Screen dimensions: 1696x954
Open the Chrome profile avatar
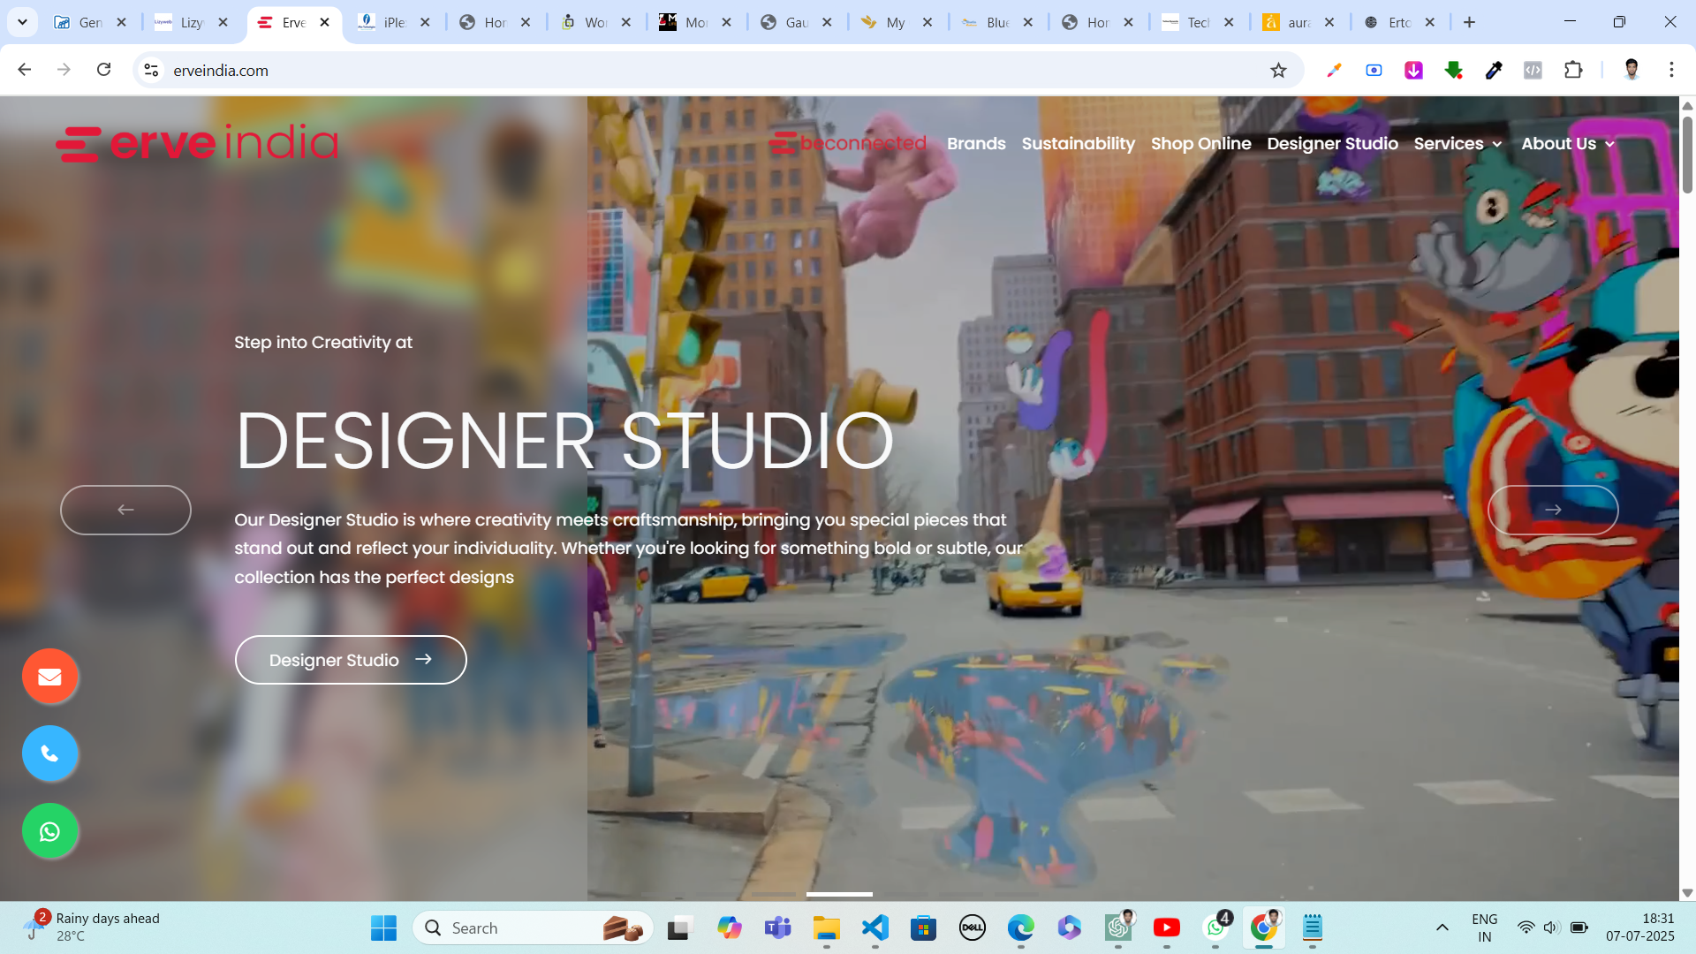pyautogui.click(x=1632, y=70)
